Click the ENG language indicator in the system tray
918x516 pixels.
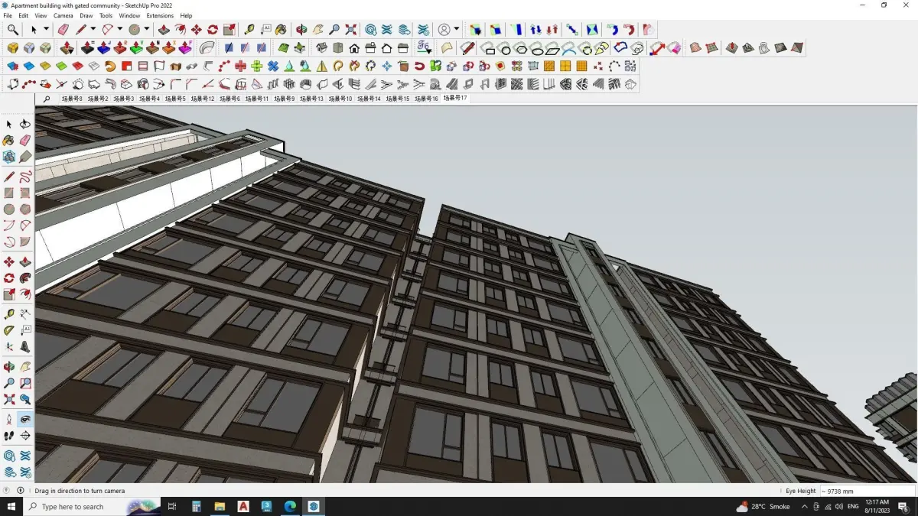[853, 506]
